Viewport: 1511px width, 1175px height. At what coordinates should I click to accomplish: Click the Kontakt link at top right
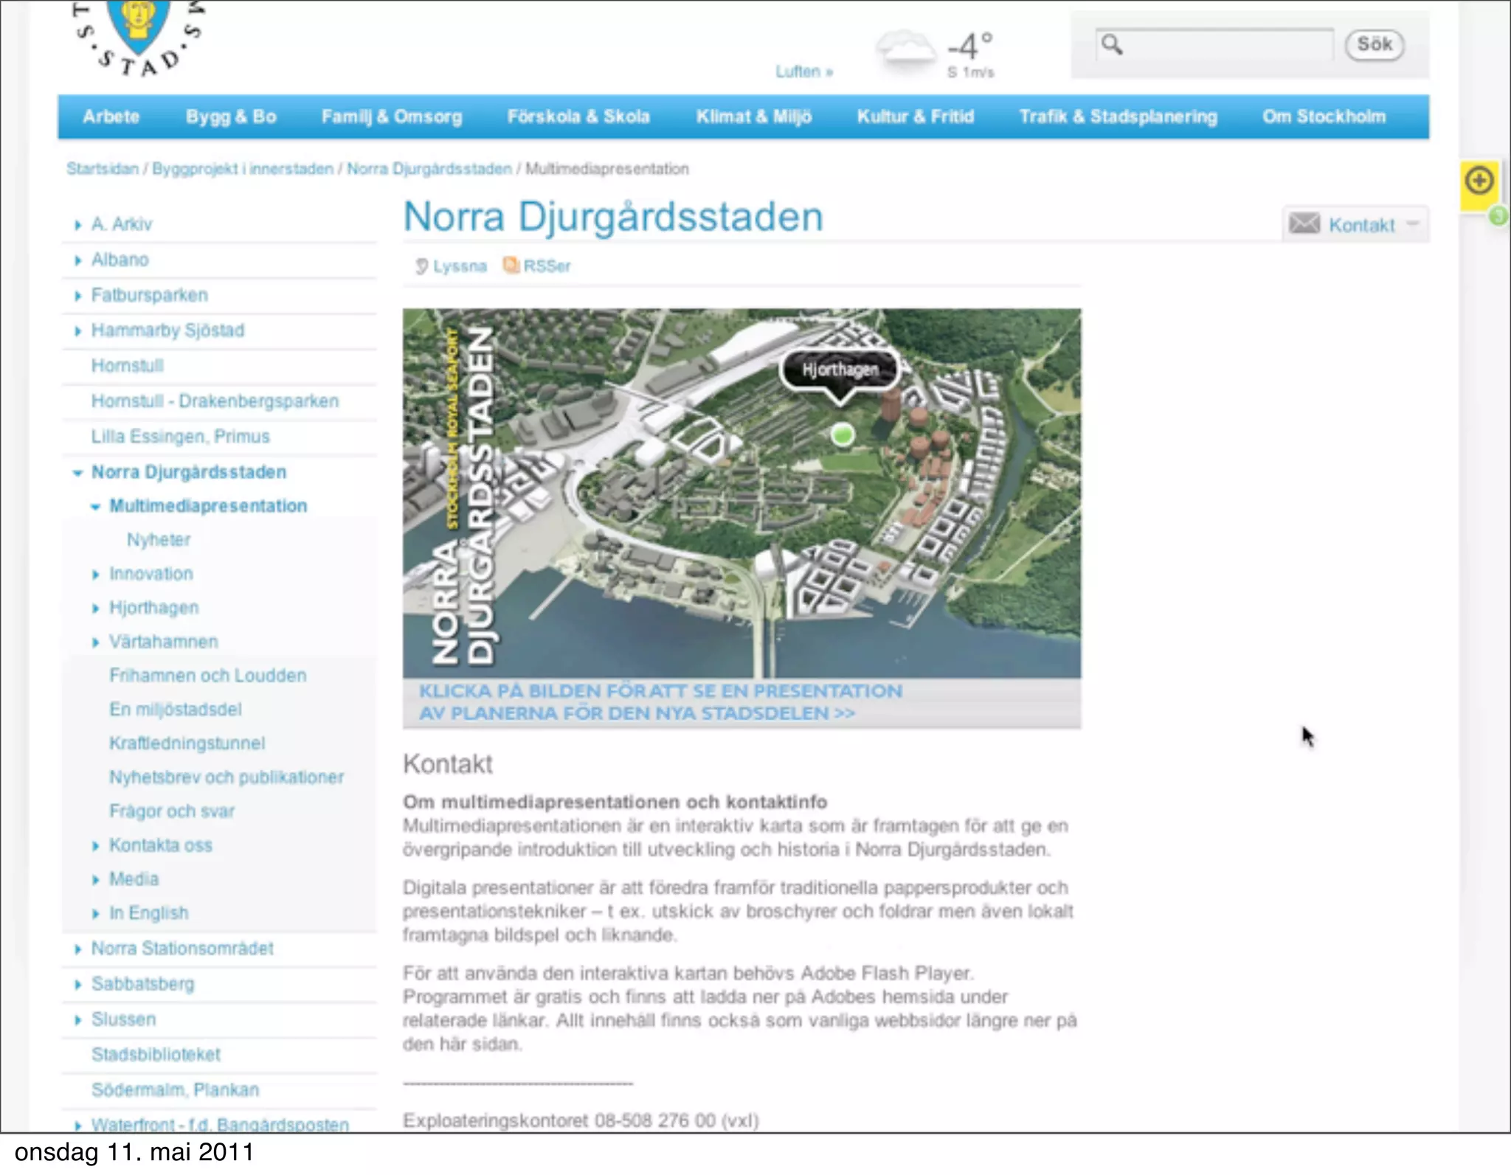click(x=1362, y=225)
